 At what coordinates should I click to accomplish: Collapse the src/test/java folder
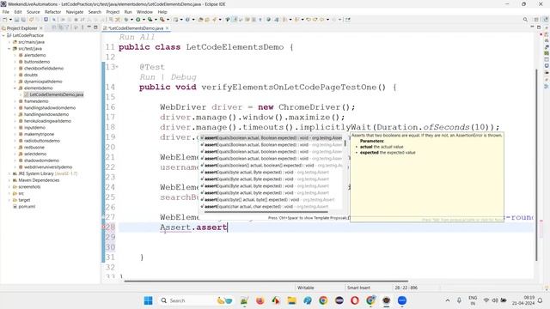[9, 49]
